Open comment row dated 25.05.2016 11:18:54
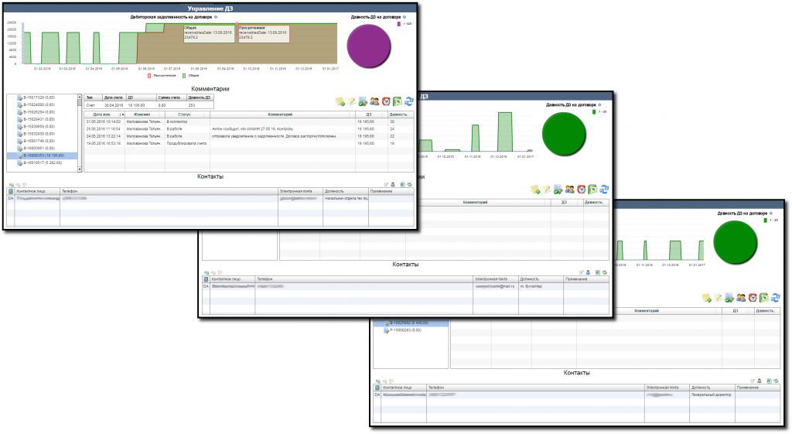Image resolution: width=792 pixels, height=434 pixels. (248, 129)
